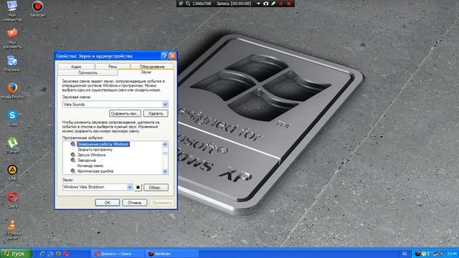459x258 pixels.
Task: Select Критическая ошибка event in list
Action: 95,171
